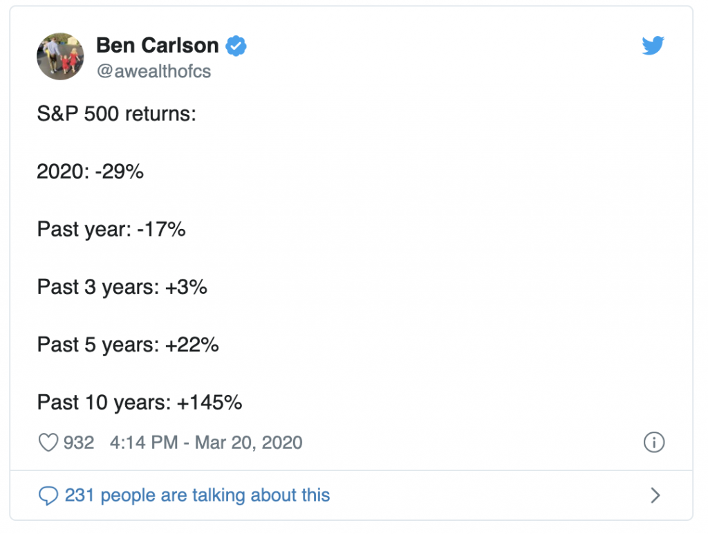Image resolution: width=708 pixels, height=534 pixels.
Task: Click the Mar 20, 2020 date
Action: [x=250, y=443]
